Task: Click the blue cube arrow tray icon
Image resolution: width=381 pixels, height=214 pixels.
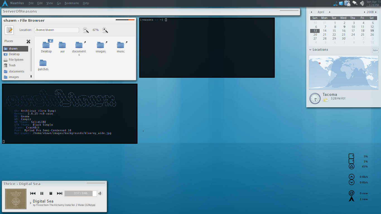Action: point(341,3)
